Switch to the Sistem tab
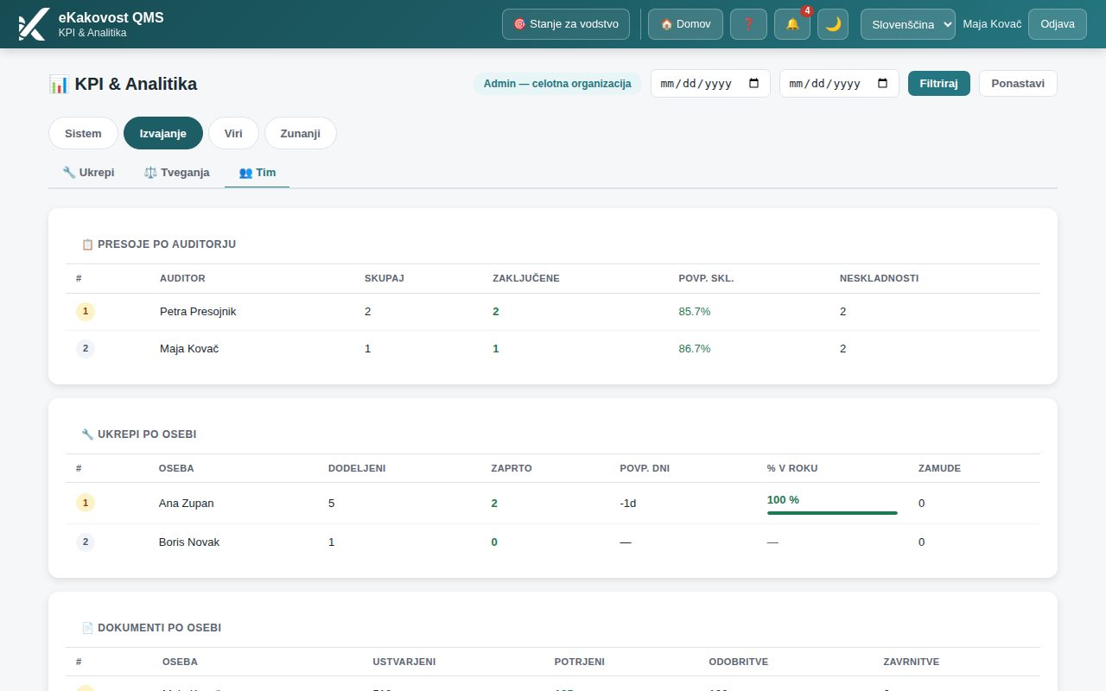 point(83,133)
